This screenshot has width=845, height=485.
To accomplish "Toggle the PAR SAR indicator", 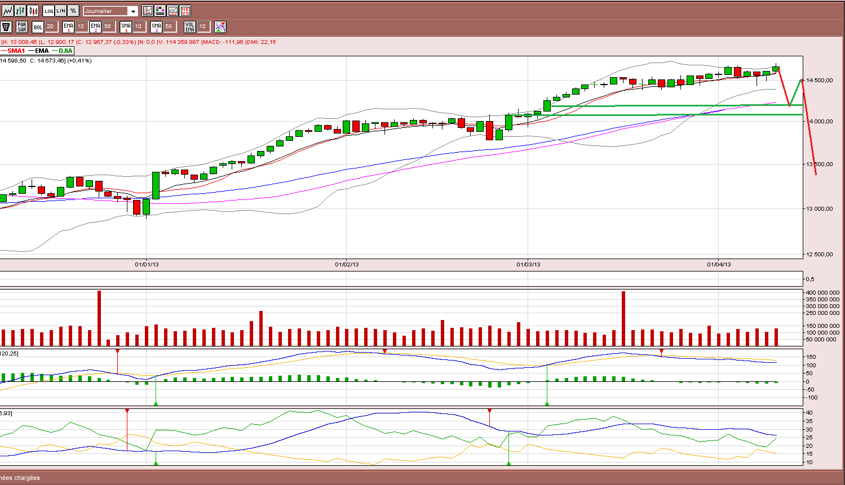I will click(x=22, y=26).
